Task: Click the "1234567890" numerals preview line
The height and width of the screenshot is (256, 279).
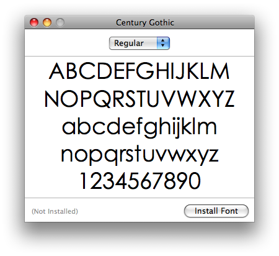Action: click(x=140, y=181)
